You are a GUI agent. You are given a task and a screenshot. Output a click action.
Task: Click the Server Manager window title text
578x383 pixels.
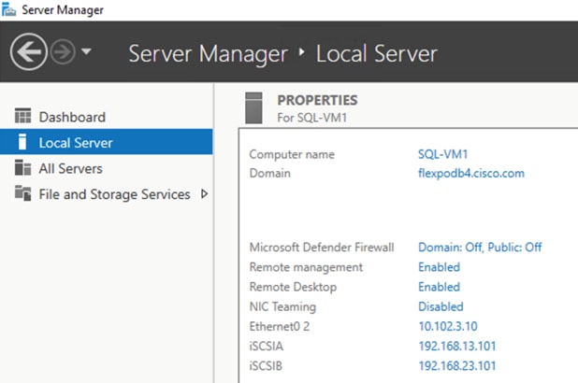coord(63,10)
